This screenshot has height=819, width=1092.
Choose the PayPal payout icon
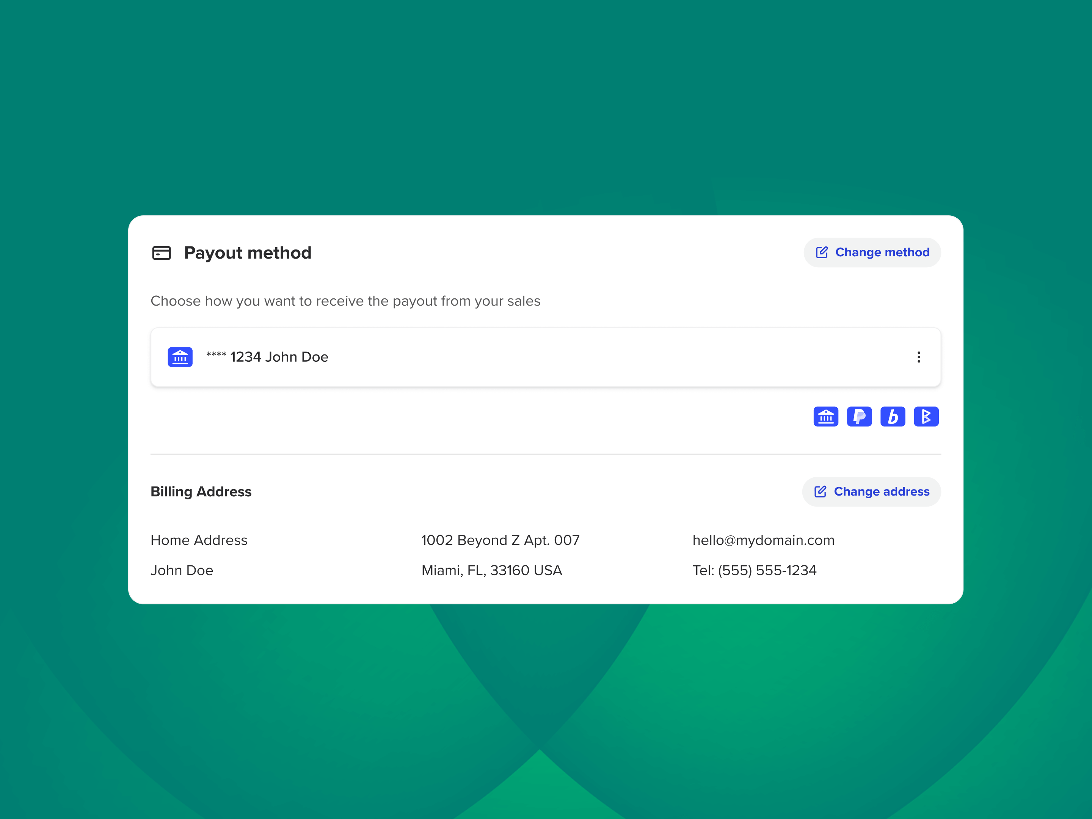coord(860,417)
